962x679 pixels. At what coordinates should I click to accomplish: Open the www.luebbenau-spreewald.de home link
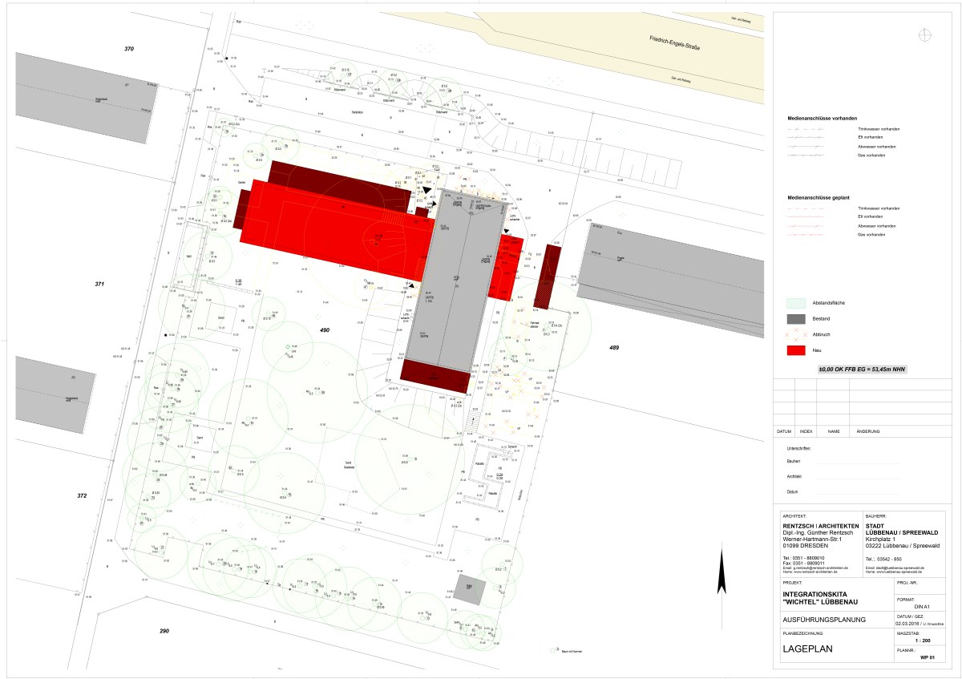pos(899,572)
